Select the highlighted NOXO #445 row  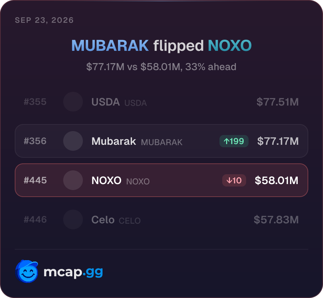click(161, 180)
